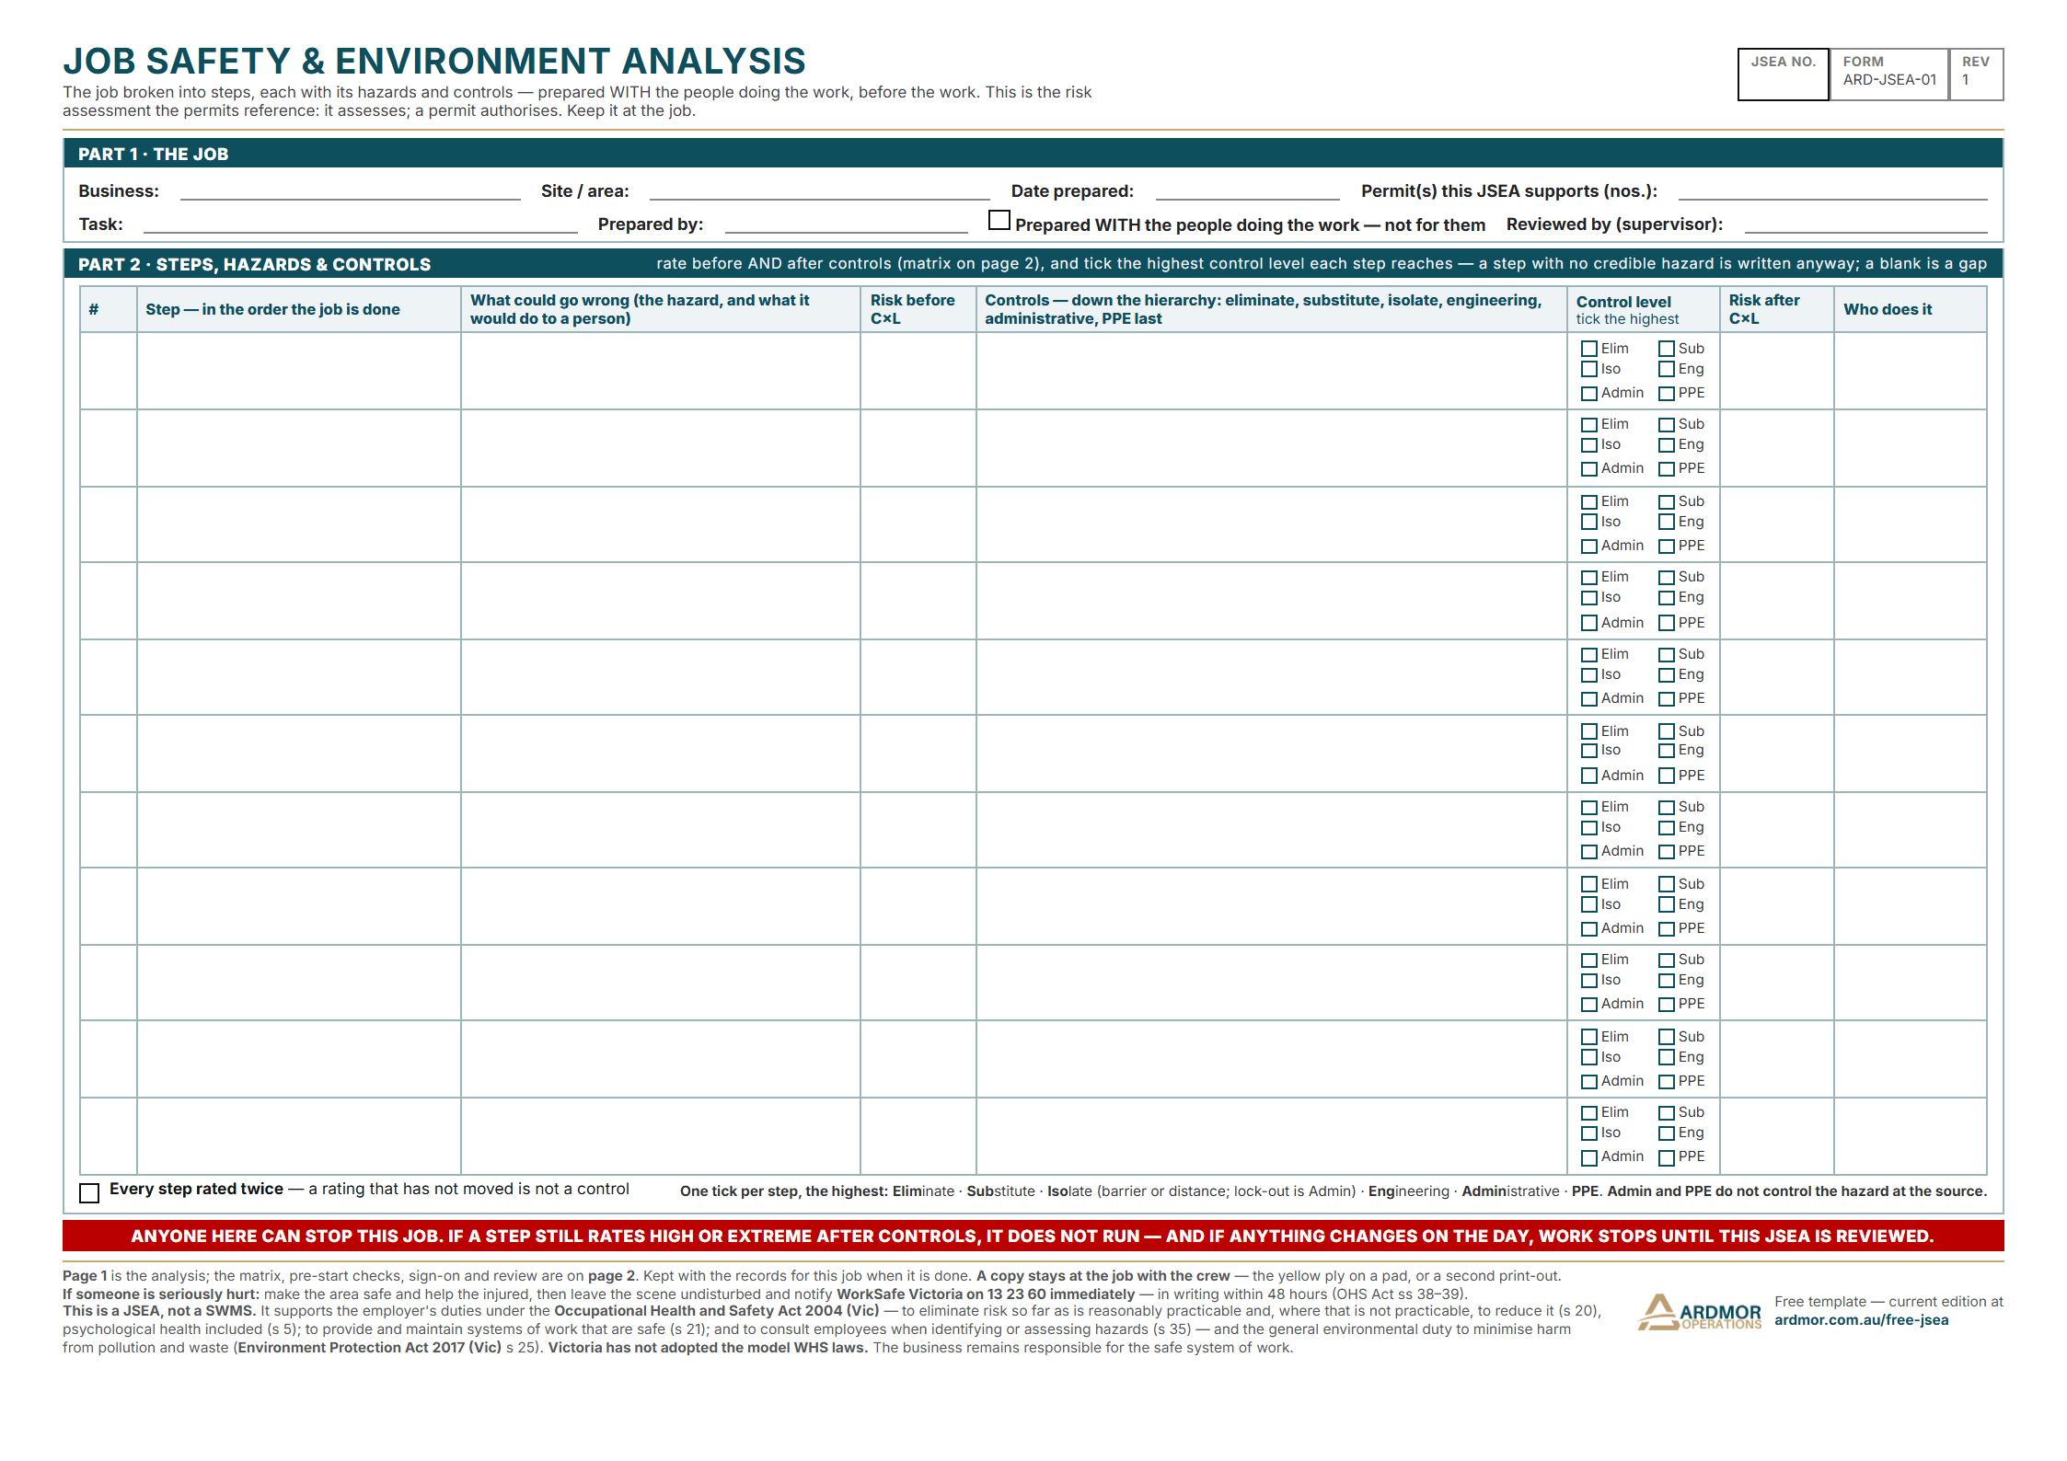Image resolution: width=2067 pixels, height=1461 pixels.
Task: Click the 'PART 2 · STEPS, HAZARDS & CONTROLS' header
Action: (x=1033, y=264)
